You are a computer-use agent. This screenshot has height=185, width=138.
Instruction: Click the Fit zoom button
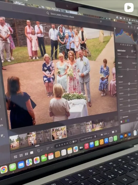[102, 135]
